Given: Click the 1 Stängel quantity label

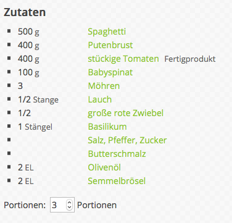Looking at the screenshot, I should coord(35,127).
